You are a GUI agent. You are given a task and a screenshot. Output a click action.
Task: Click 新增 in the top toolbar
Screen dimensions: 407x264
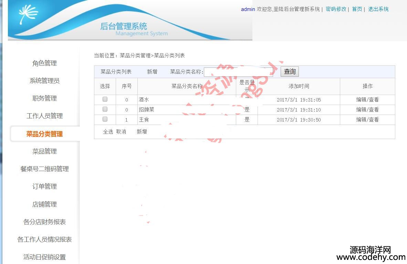click(x=152, y=72)
